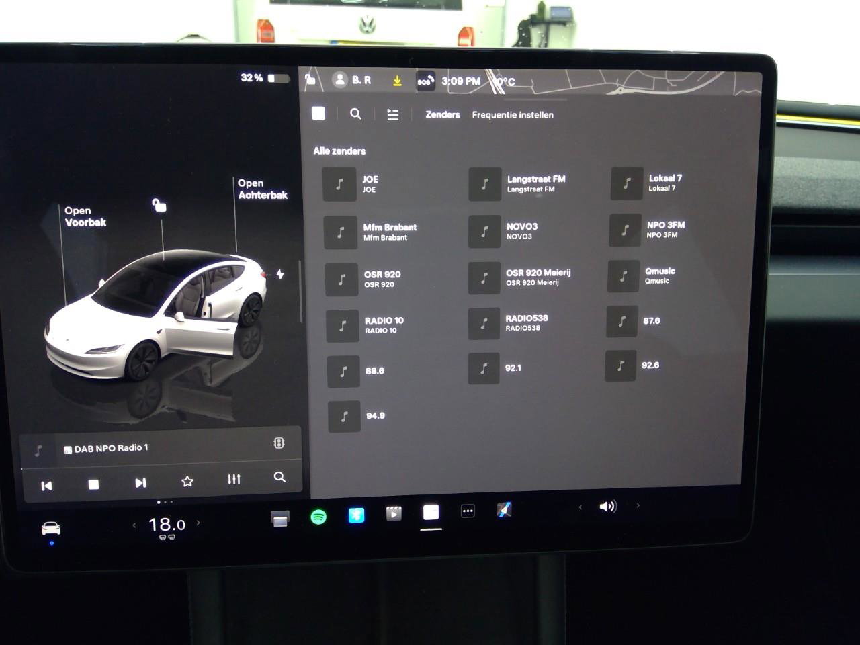The width and height of the screenshot is (860, 645).
Task: Mute audio via the speaker icon
Action: (607, 506)
